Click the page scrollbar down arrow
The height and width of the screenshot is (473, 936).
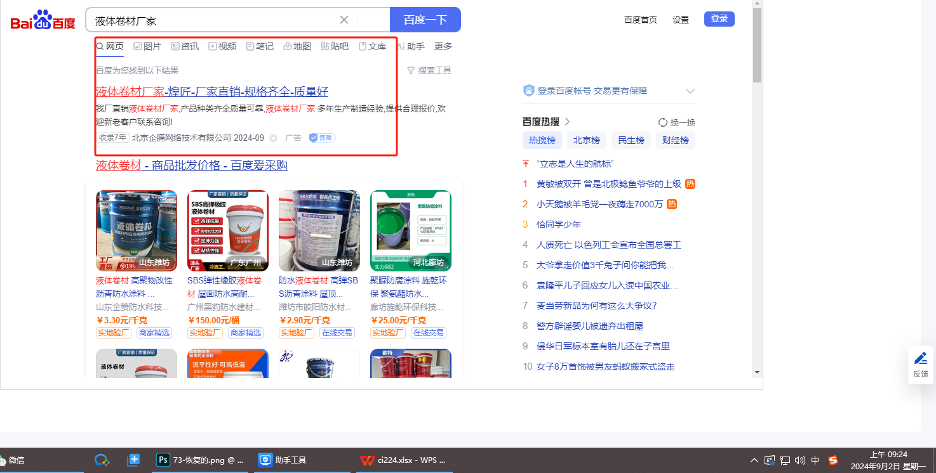(757, 372)
